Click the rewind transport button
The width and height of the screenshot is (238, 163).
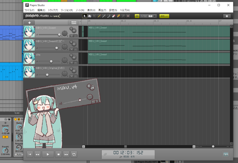[x=37, y=154]
